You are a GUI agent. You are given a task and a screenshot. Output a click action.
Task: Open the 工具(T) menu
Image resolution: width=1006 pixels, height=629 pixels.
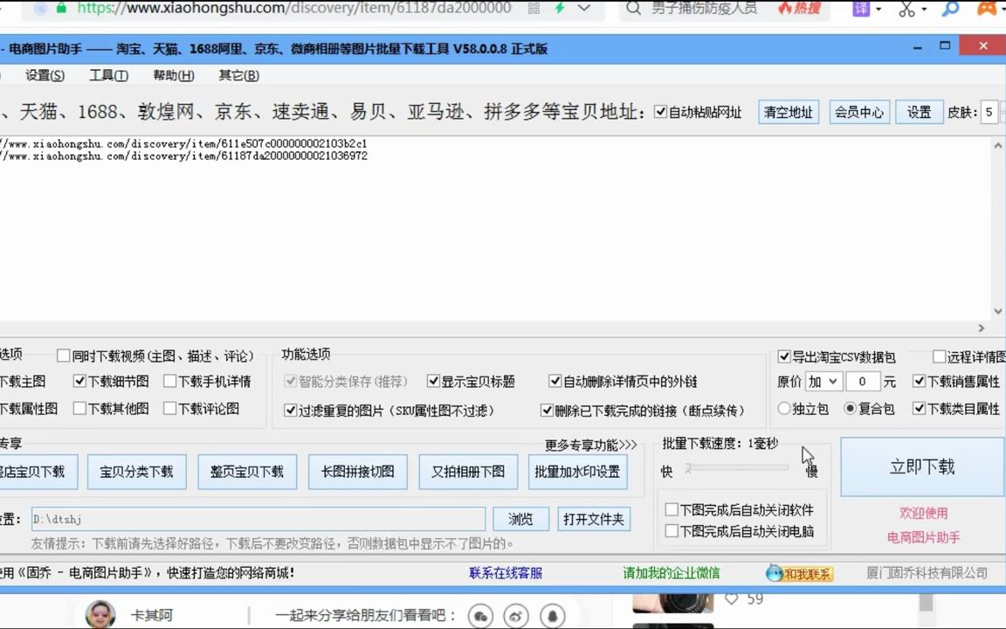click(108, 75)
